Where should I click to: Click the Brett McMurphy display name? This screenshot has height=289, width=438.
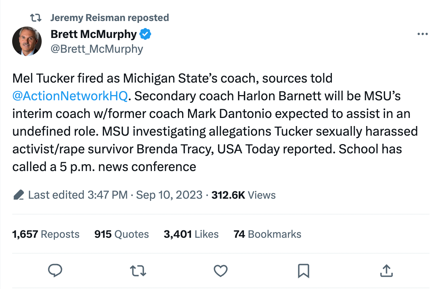click(x=94, y=34)
